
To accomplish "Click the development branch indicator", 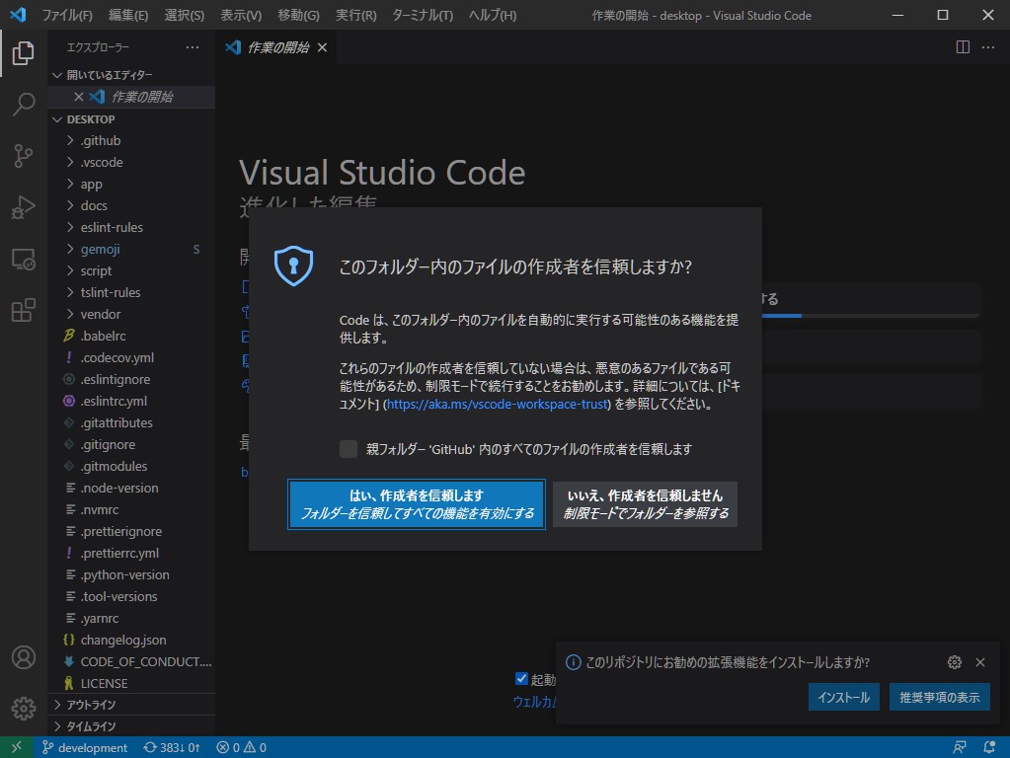I will 86,747.
